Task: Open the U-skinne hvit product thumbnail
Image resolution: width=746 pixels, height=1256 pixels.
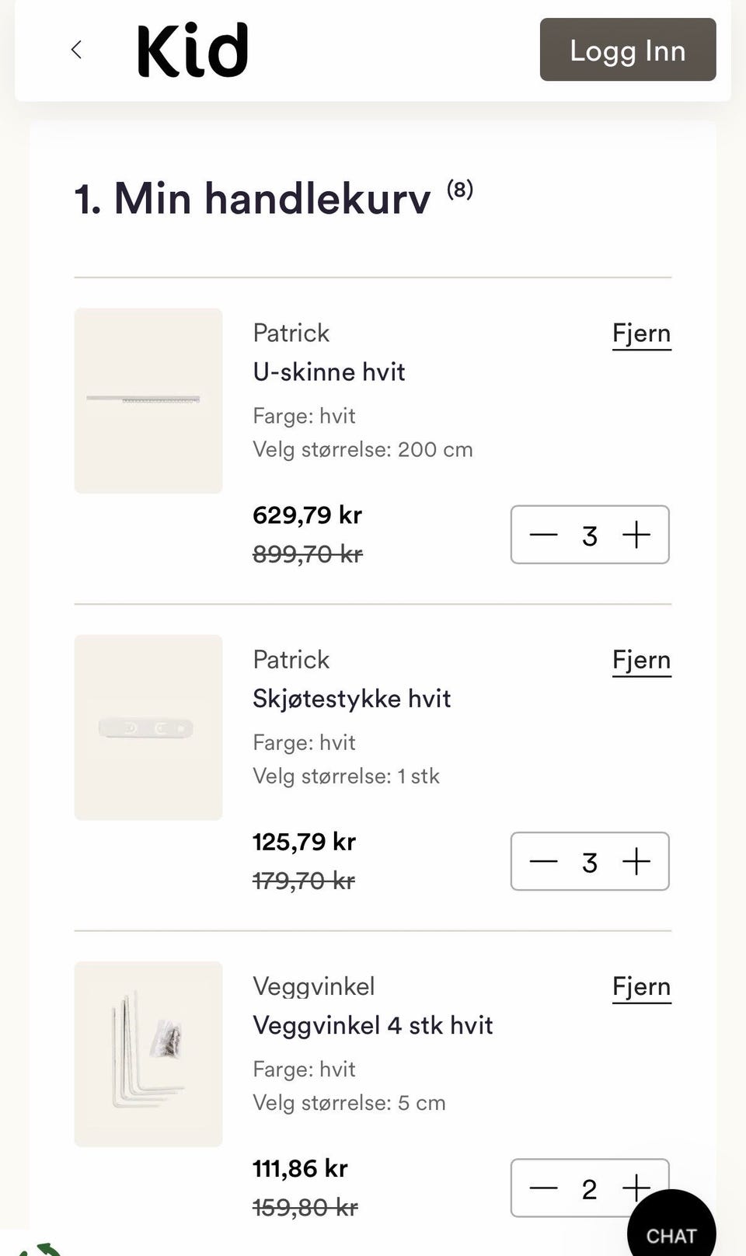Action: 148,400
